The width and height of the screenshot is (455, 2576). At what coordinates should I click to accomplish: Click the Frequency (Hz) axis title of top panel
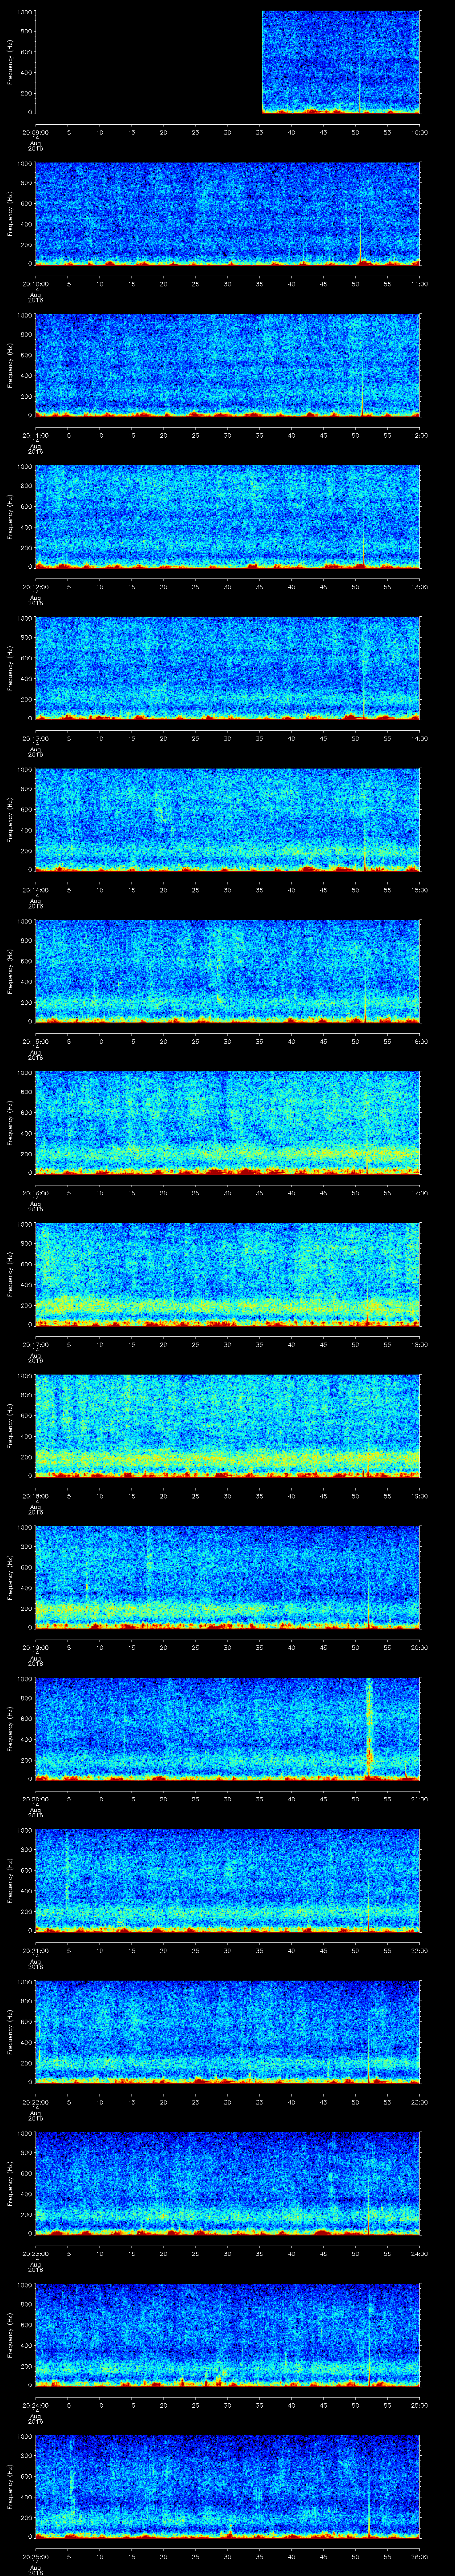coord(10,62)
